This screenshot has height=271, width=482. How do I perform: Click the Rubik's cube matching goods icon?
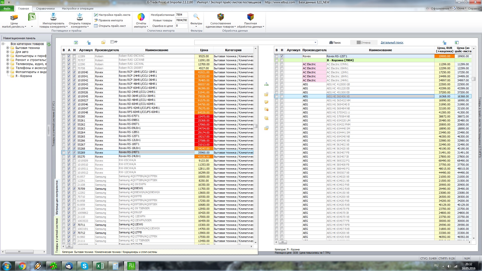221,17
